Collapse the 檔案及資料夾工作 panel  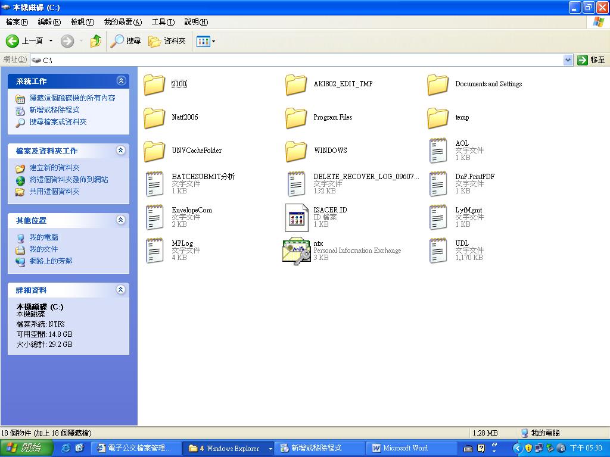click(121, 151)
